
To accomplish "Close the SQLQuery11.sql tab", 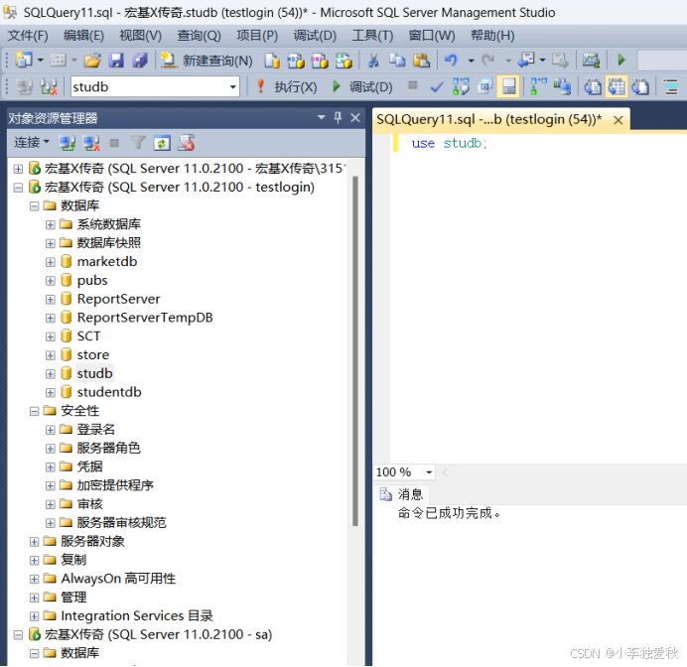I will [x=618, y=120].
